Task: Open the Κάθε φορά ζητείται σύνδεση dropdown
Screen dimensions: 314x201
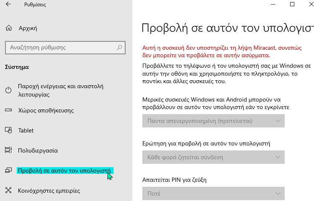Action: [x=213, y=157]
